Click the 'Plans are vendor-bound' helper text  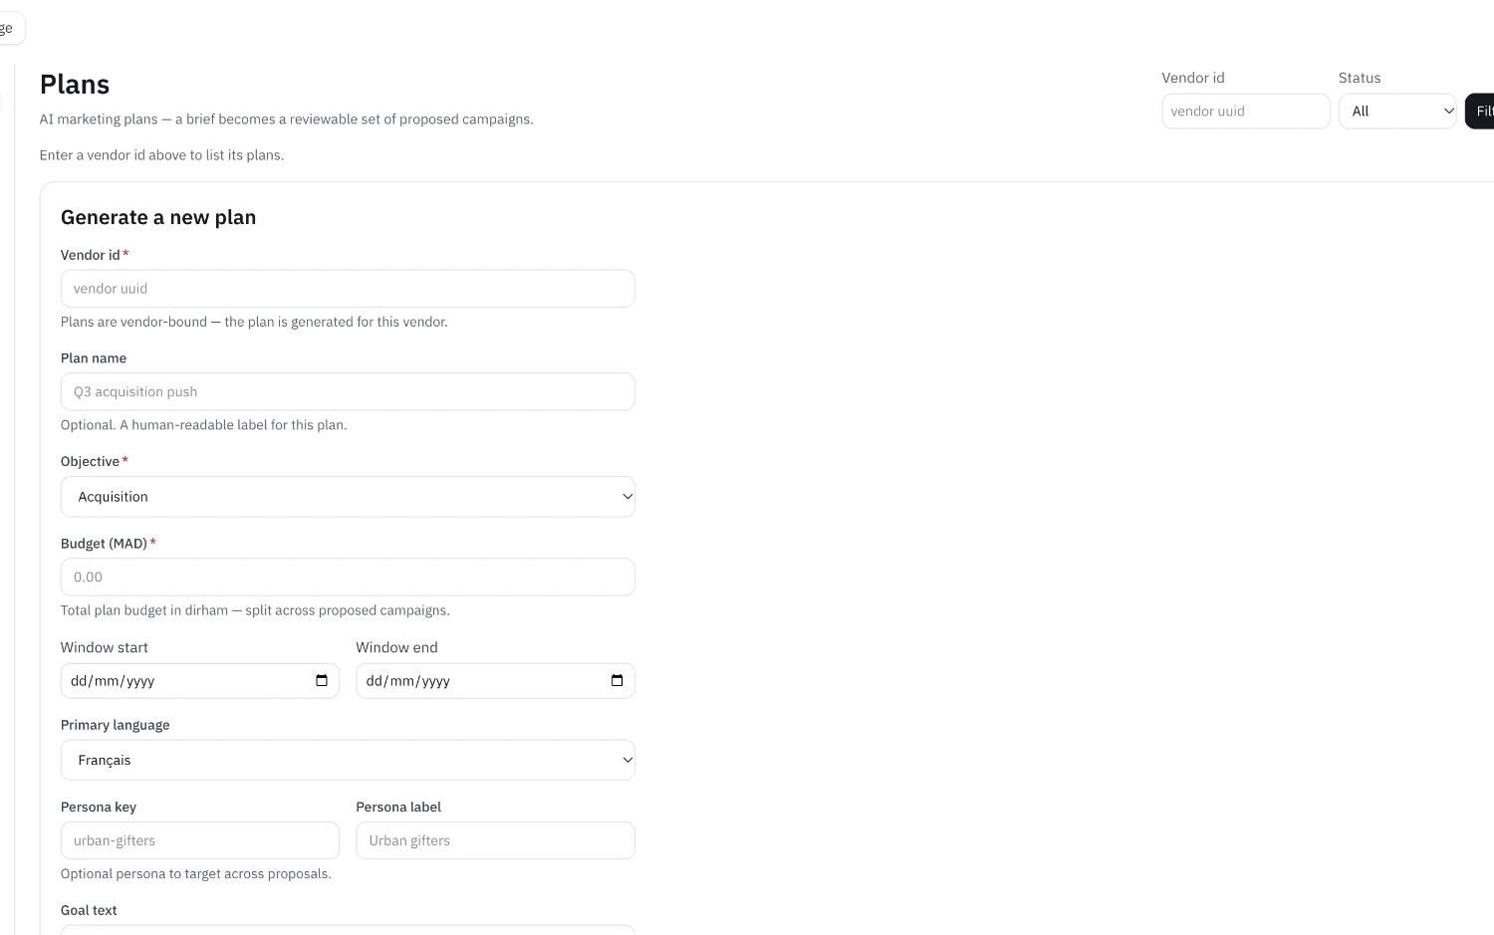click(x=254, y=322)
